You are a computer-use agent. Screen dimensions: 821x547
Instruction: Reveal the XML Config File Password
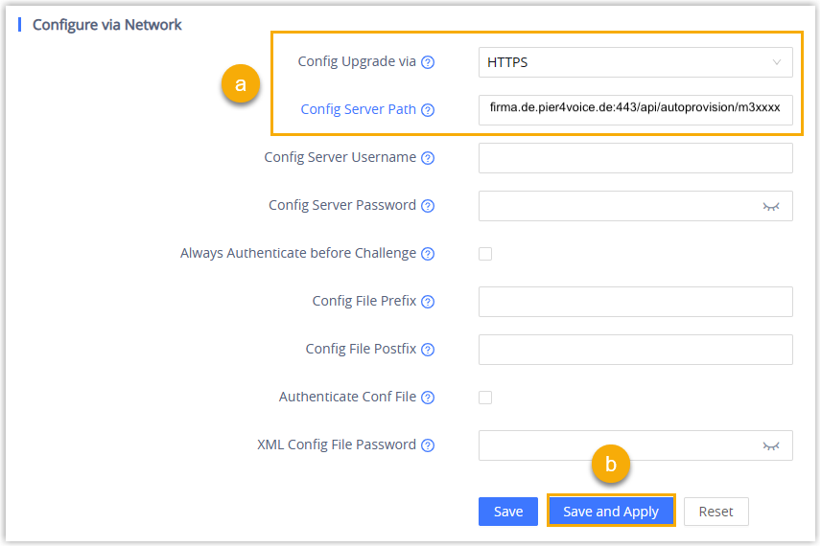(770, 445)
